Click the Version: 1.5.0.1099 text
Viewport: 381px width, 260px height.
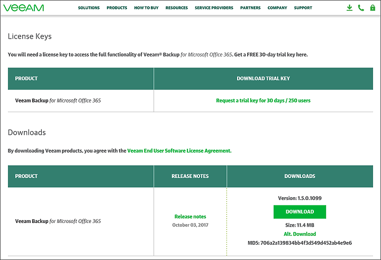point(300,198)
